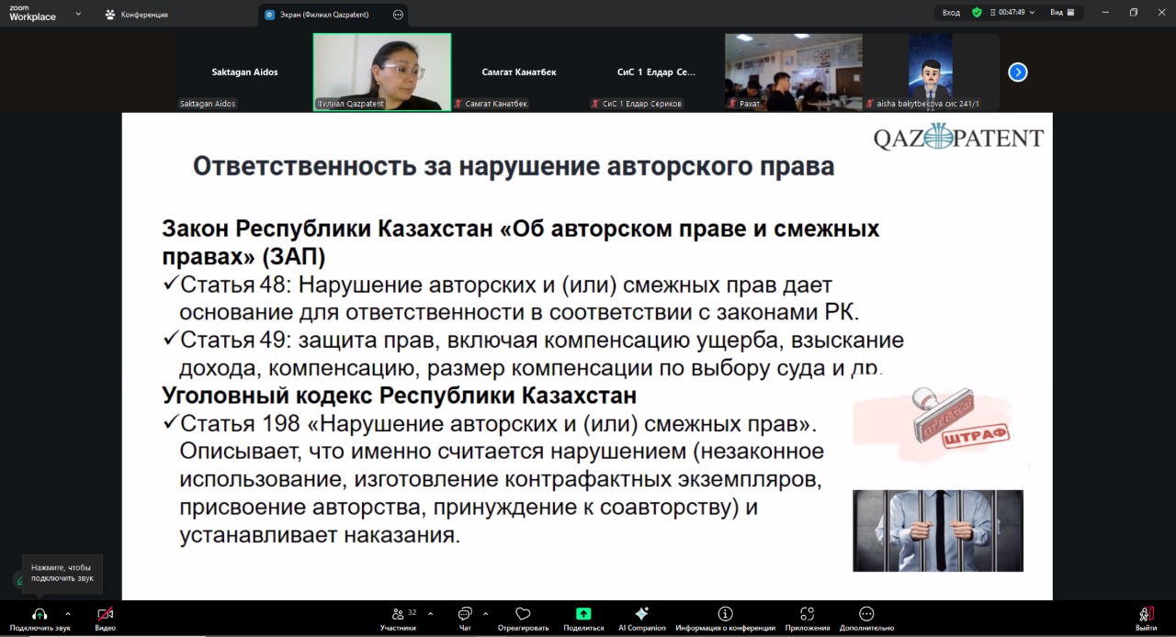Expand the audio options arrow next to Подключить звук
The image size is (1176, 637).
click(68, 614)
